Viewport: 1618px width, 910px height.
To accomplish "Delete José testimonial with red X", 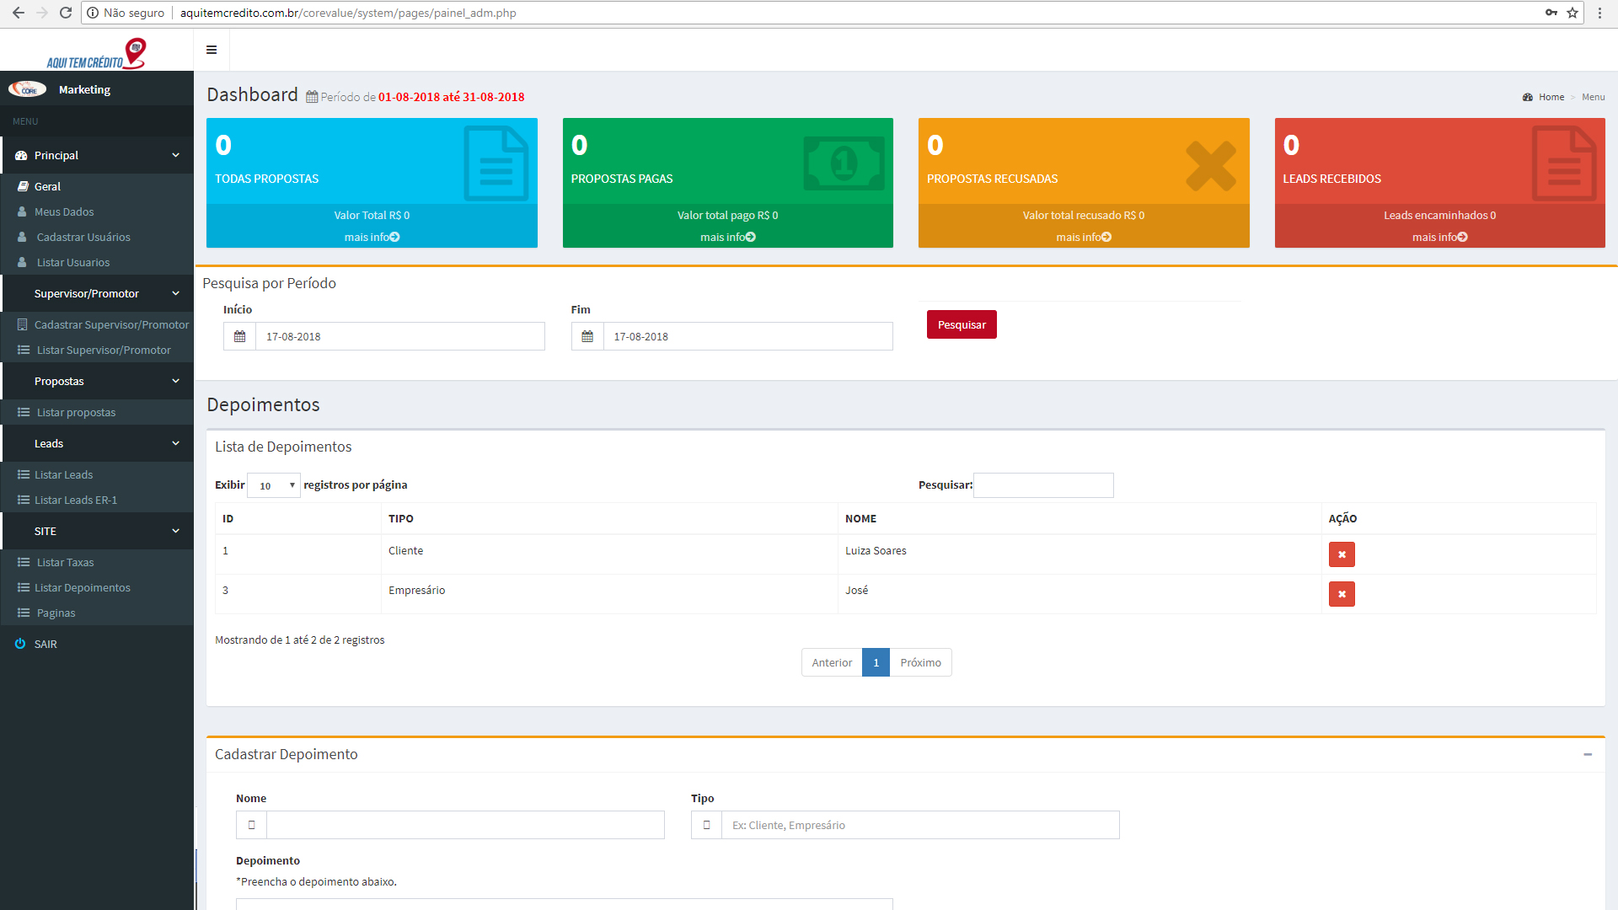I will tap(1342, 594).
